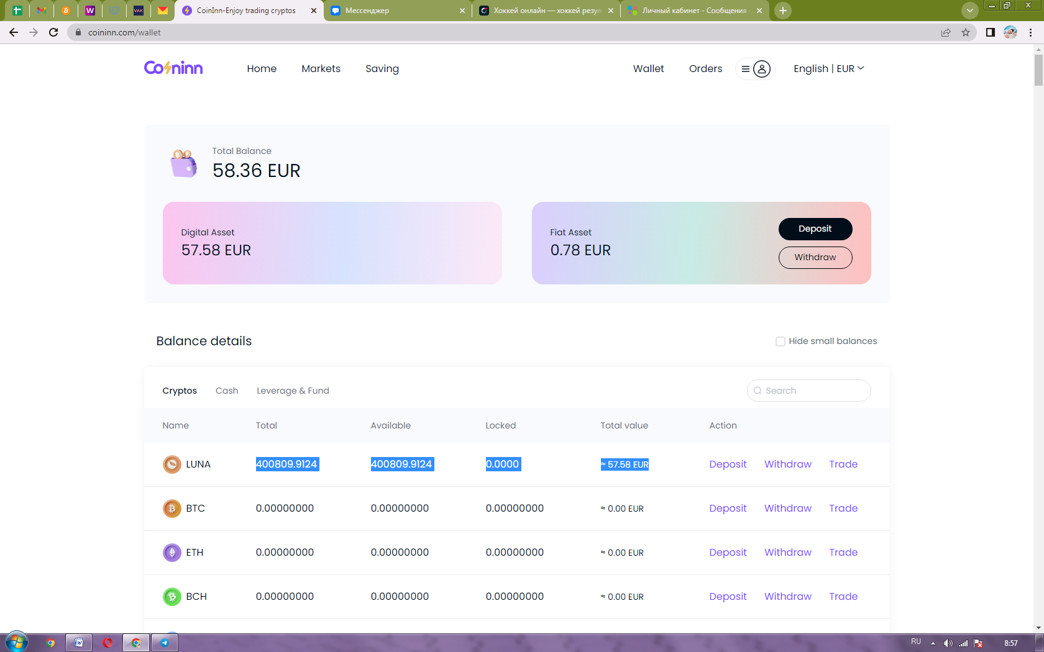Open the purple W pinned tab

90,11
